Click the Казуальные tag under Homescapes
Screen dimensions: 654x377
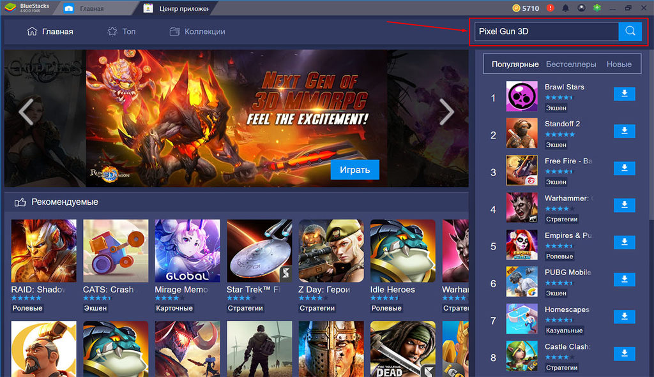click(x=565, y=330)
